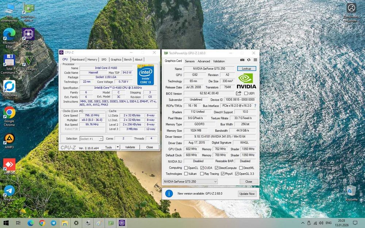
Task: Toggle the OpenCL checkbox
Action: pos(186,168)
